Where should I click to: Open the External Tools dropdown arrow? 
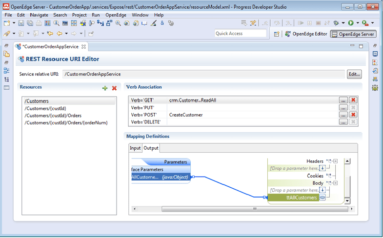372,23
